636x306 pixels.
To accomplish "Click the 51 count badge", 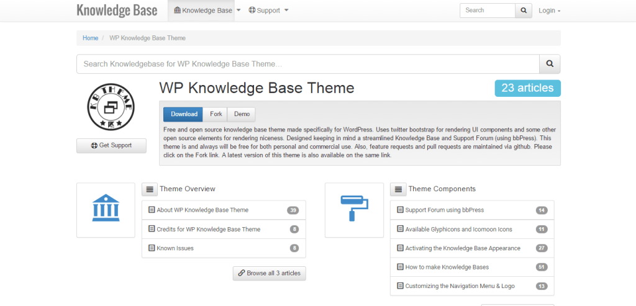I will pos(542,267).
